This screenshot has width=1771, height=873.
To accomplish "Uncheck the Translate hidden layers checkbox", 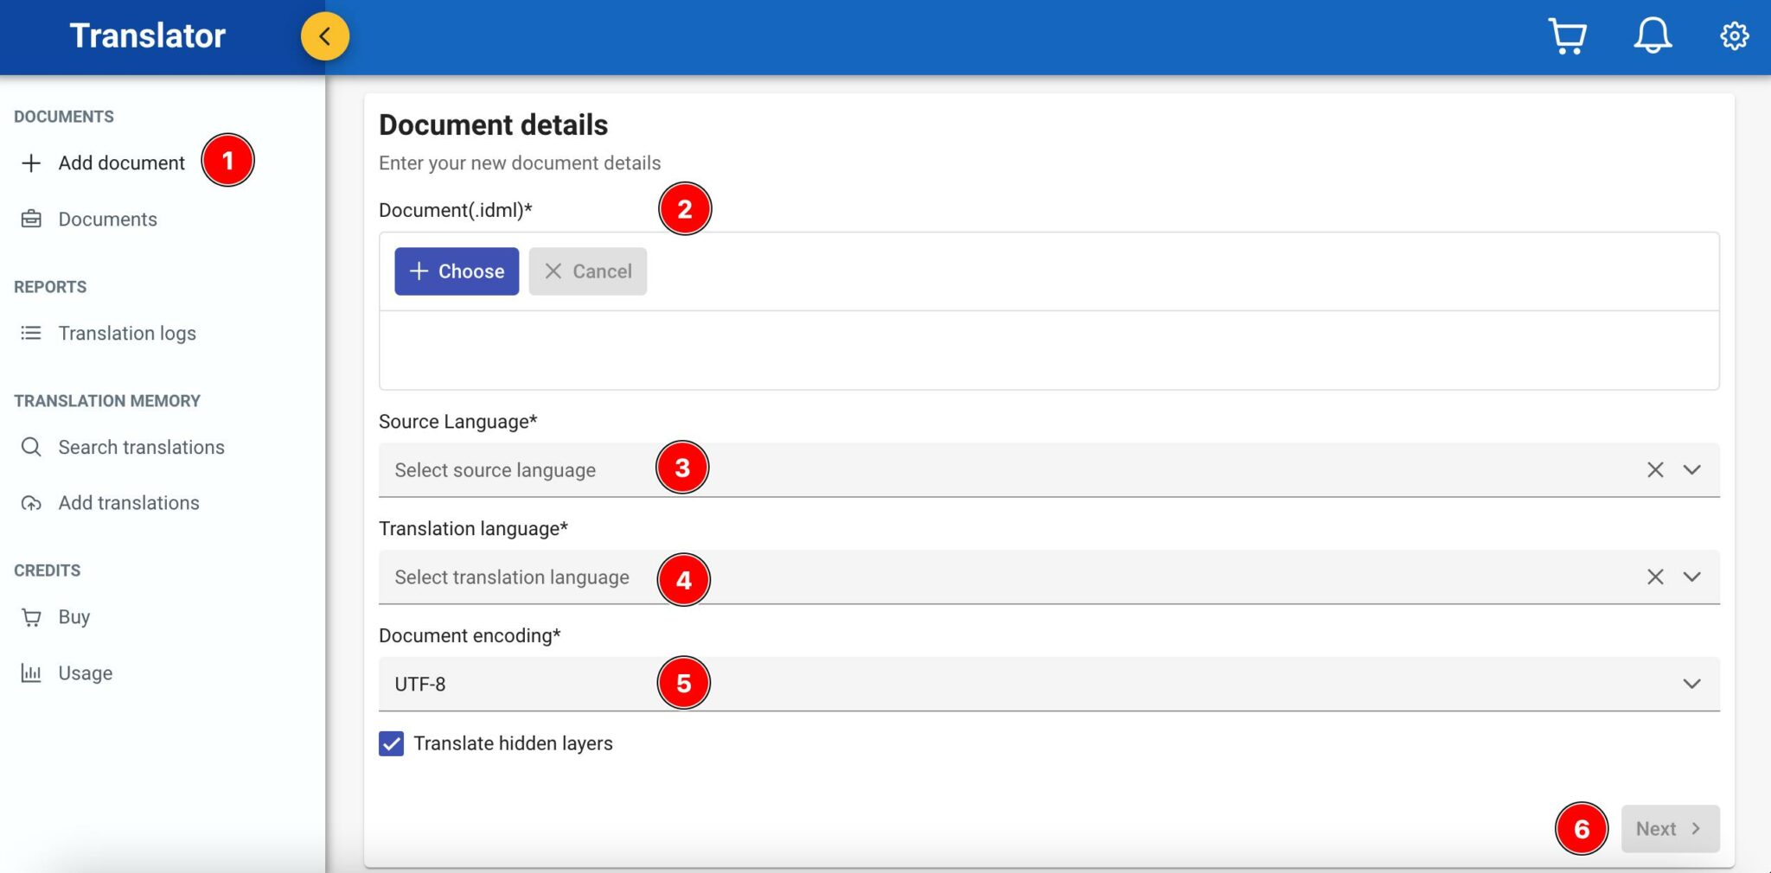I will 391,743.
